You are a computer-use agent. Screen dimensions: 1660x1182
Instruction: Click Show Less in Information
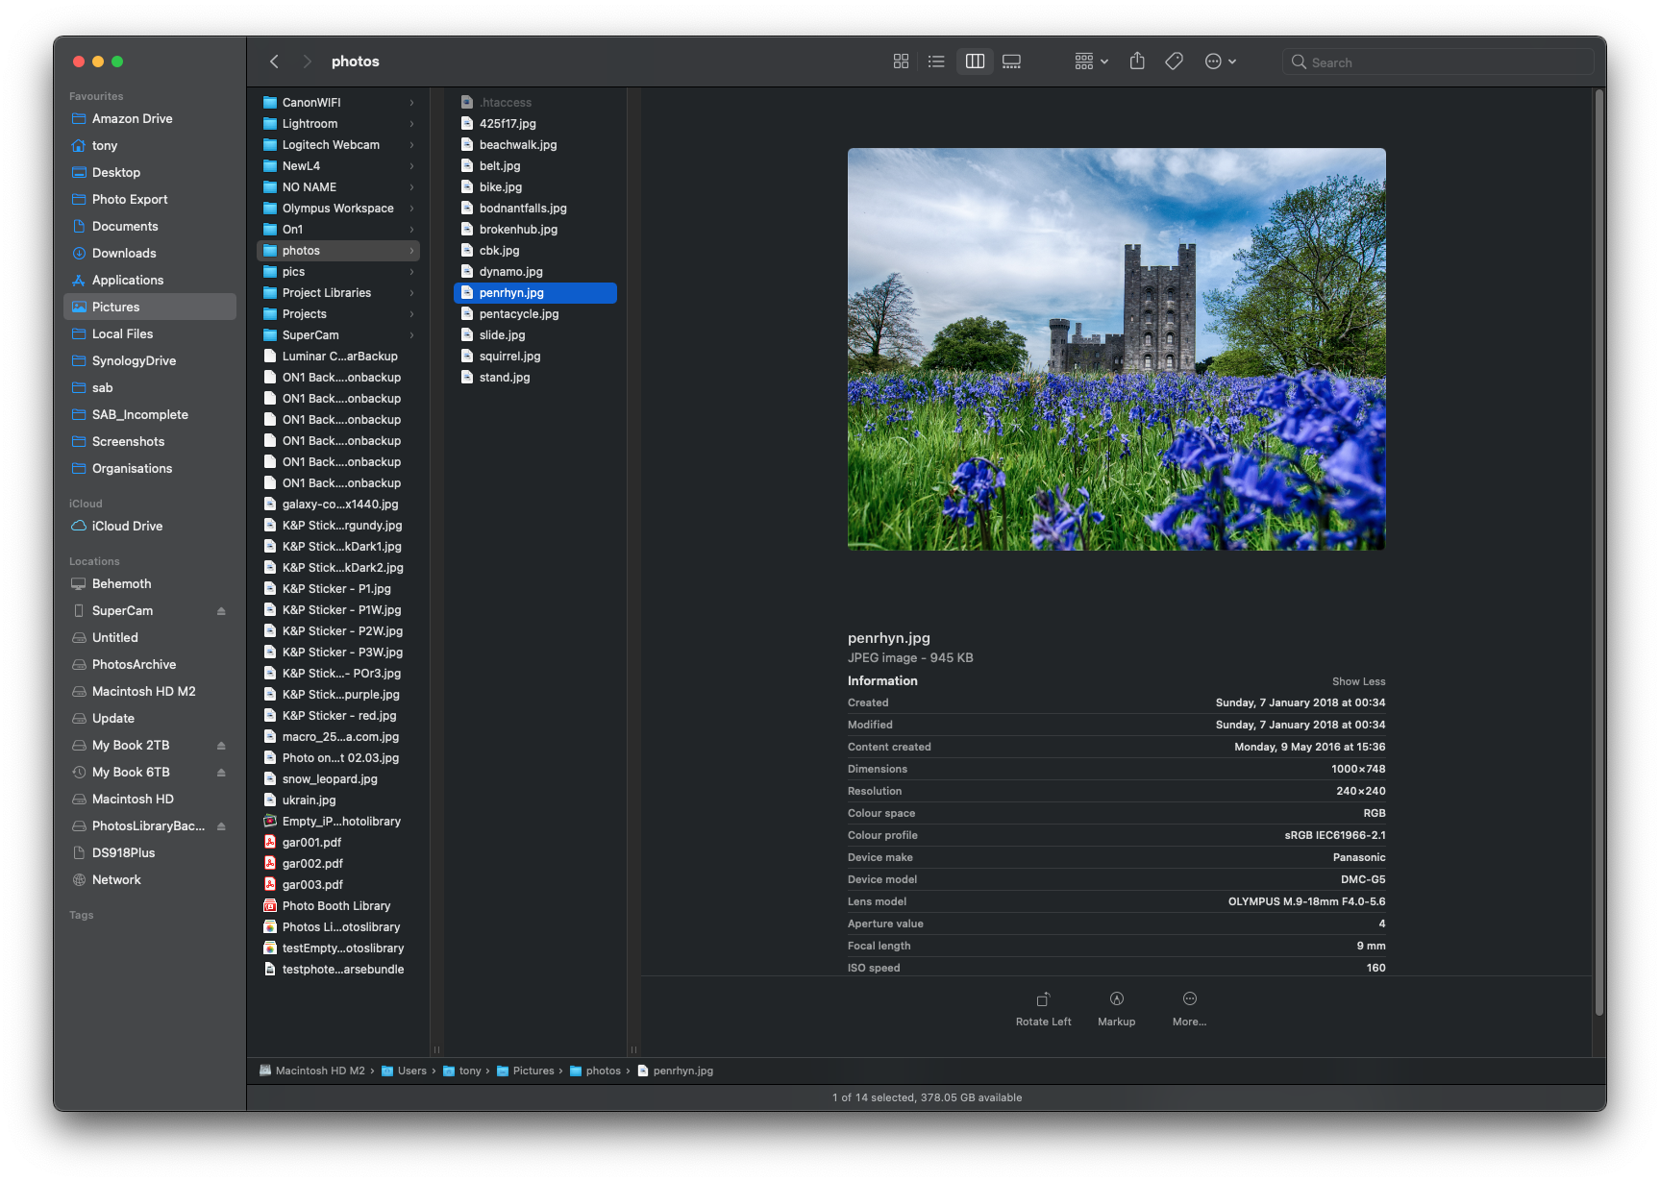[x=1358, y=681]
